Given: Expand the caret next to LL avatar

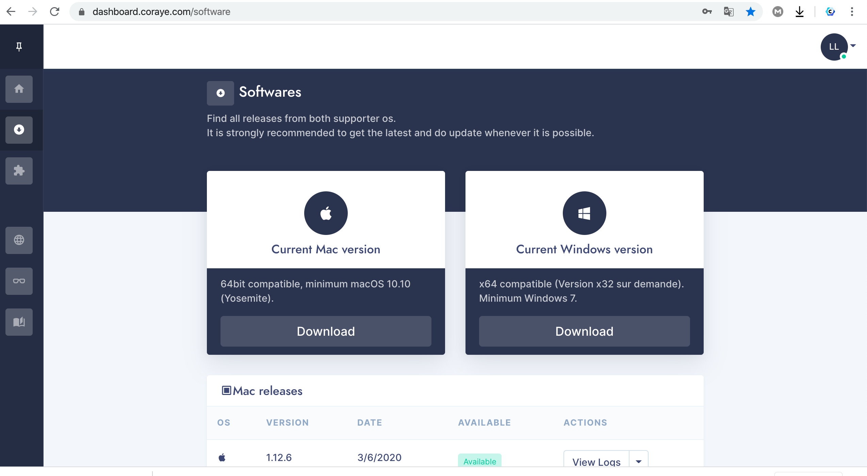Looking at the screenshot, I should [x=853, y=45].
